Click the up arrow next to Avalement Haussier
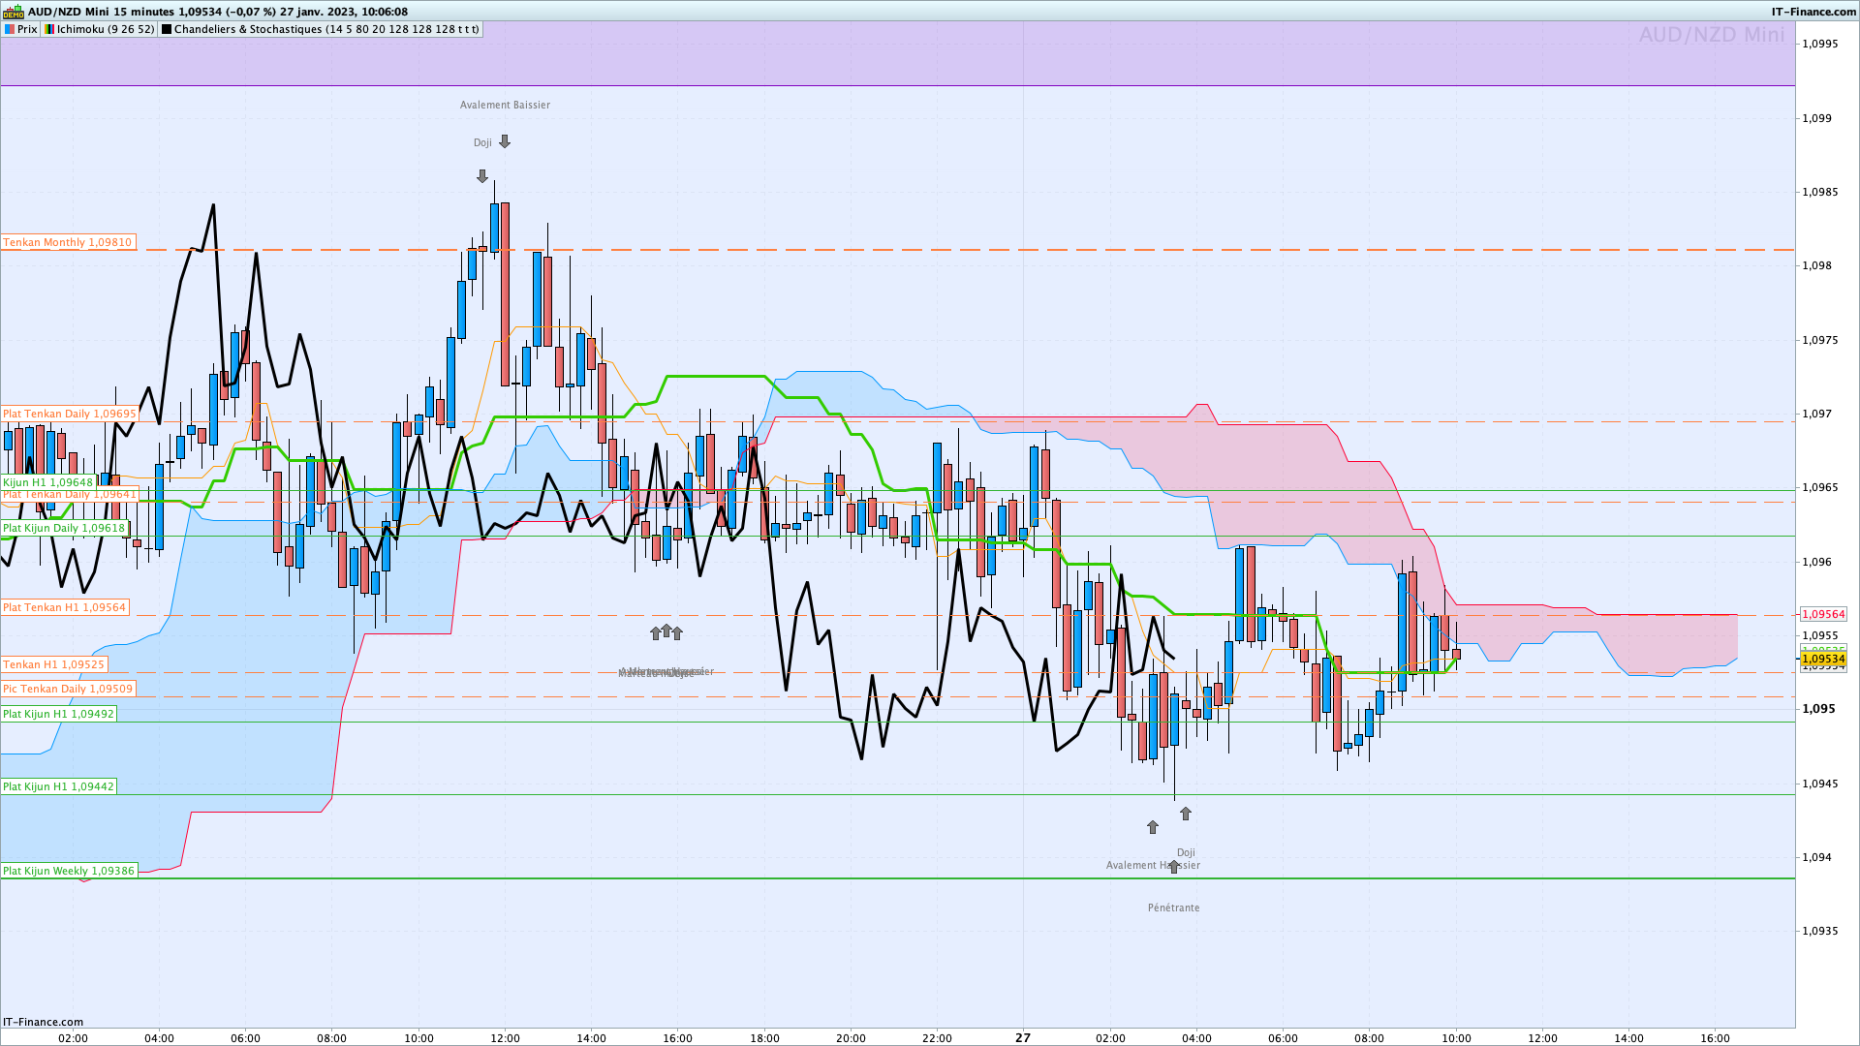 pyautogui.click(x=1174, y=866)
